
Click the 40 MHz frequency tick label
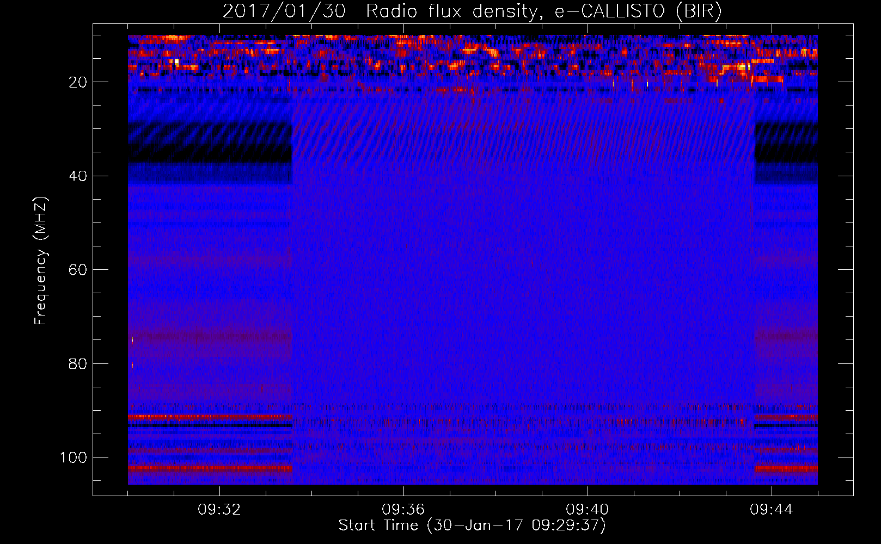coord(78,176)
